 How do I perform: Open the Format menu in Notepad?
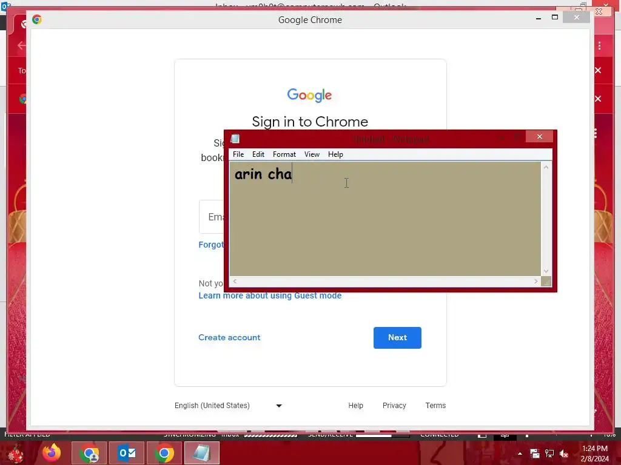click(x=284, y=154)
